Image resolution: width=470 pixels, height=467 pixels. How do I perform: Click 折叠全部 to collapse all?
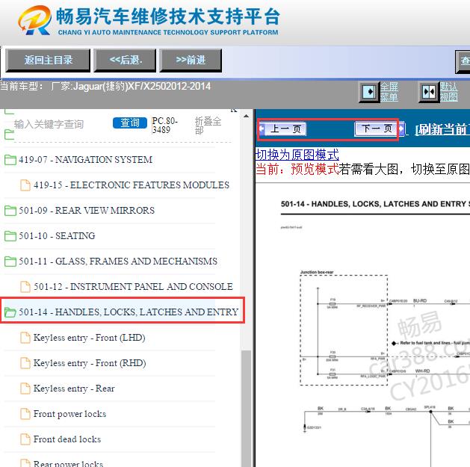click(x=208, y=126)
